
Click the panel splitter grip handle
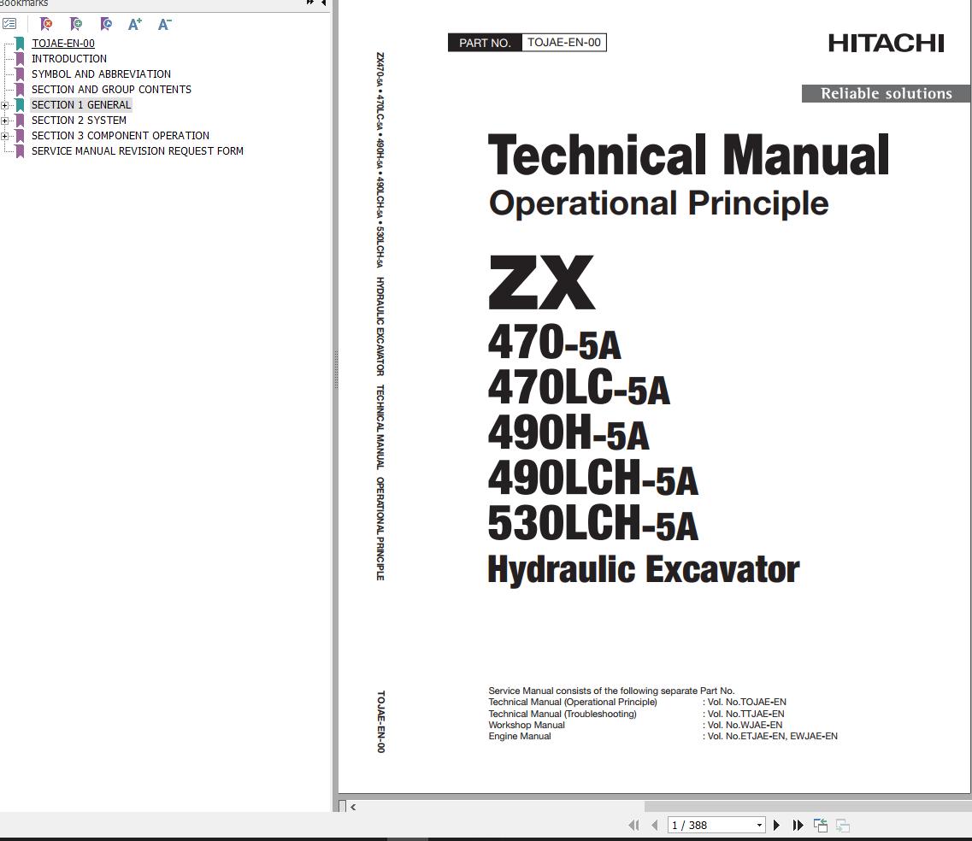[x=336, y=370]
